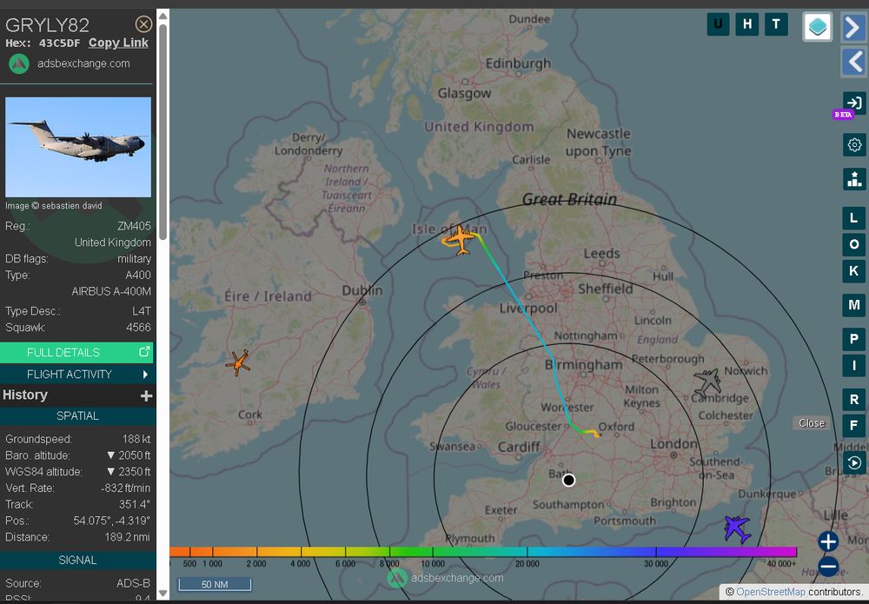Zoom in with the plus button
The image size is (869, 604).
[x=828, y=541]
